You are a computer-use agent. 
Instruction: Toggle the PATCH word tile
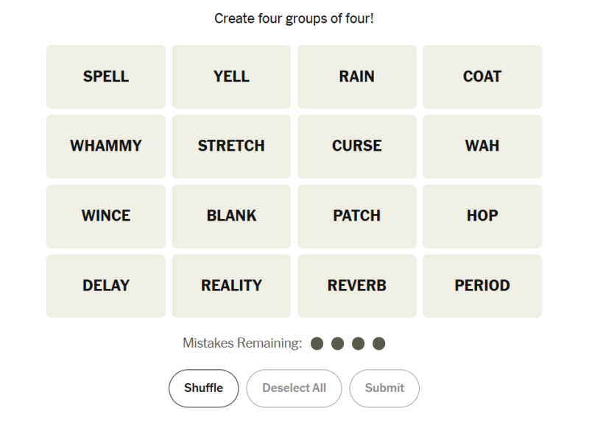[357, 216]
